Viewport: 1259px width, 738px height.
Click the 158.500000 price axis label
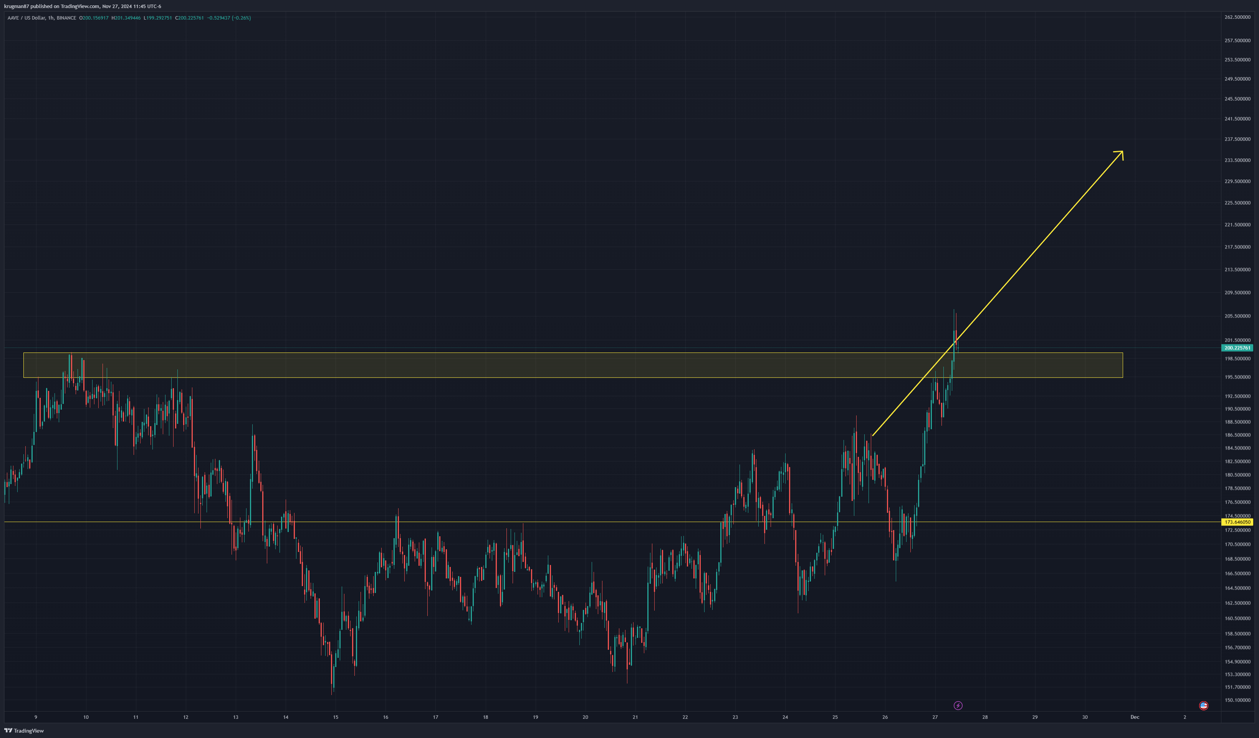click(1237, 634)
